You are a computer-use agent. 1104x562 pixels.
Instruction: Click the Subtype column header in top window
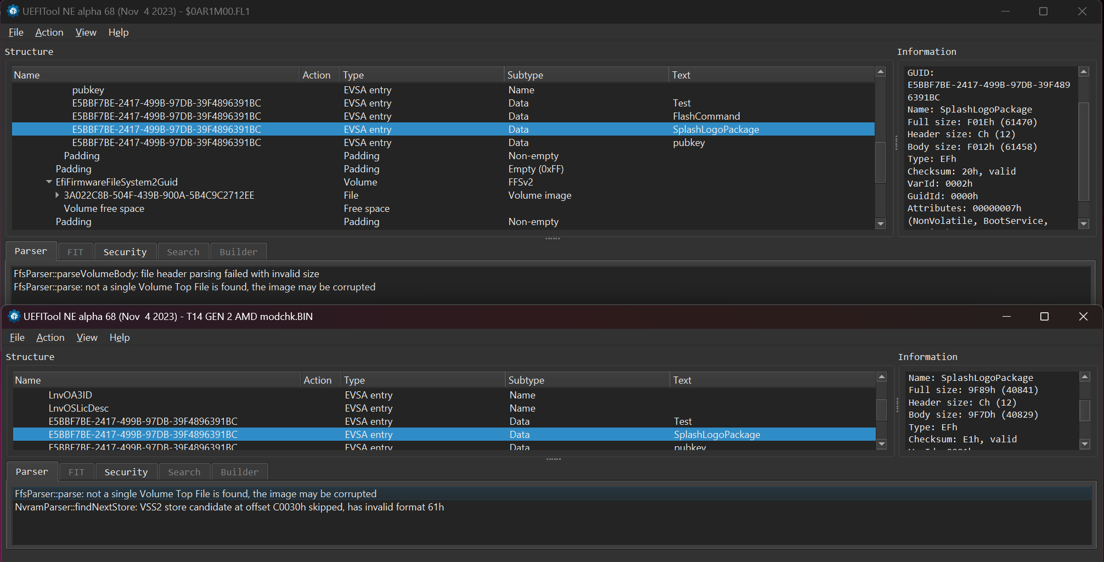click(x=525, y=75)
